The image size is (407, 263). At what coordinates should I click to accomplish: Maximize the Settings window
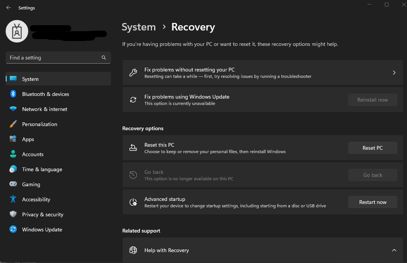tap(386, 5)
